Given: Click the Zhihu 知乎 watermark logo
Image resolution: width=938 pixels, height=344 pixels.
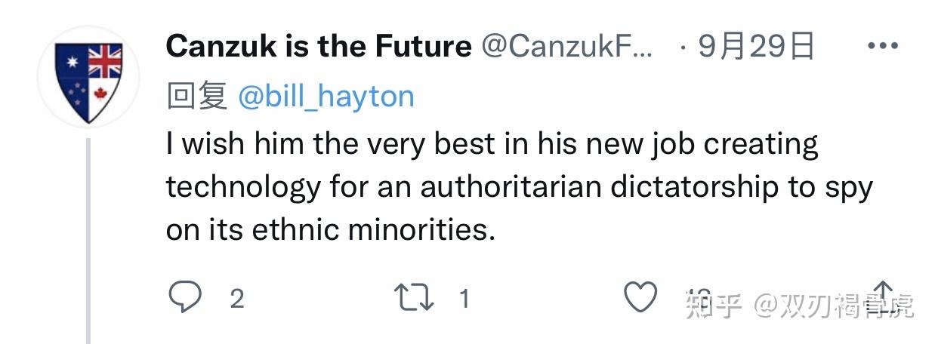Looking at the screenshot, I should tap(714, 305).
